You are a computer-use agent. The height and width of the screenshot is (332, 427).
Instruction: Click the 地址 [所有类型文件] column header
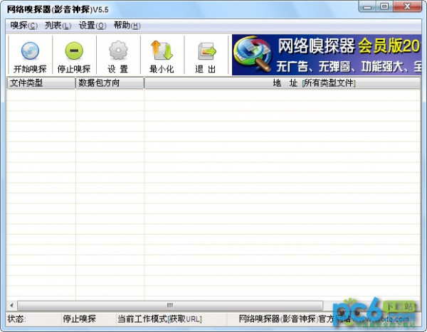[x=282, y=82]
